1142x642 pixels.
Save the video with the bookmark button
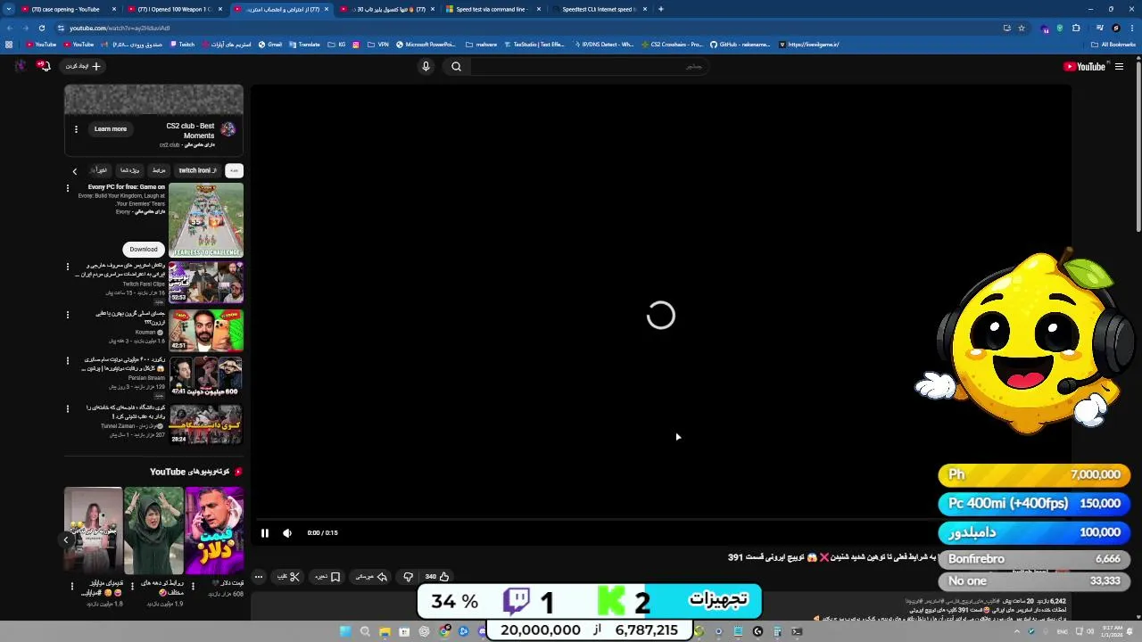pyautogui.click(x=327, y=577)
